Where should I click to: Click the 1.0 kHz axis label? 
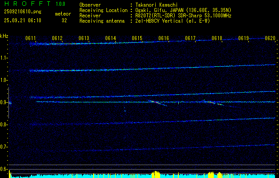tap(4, 80)
